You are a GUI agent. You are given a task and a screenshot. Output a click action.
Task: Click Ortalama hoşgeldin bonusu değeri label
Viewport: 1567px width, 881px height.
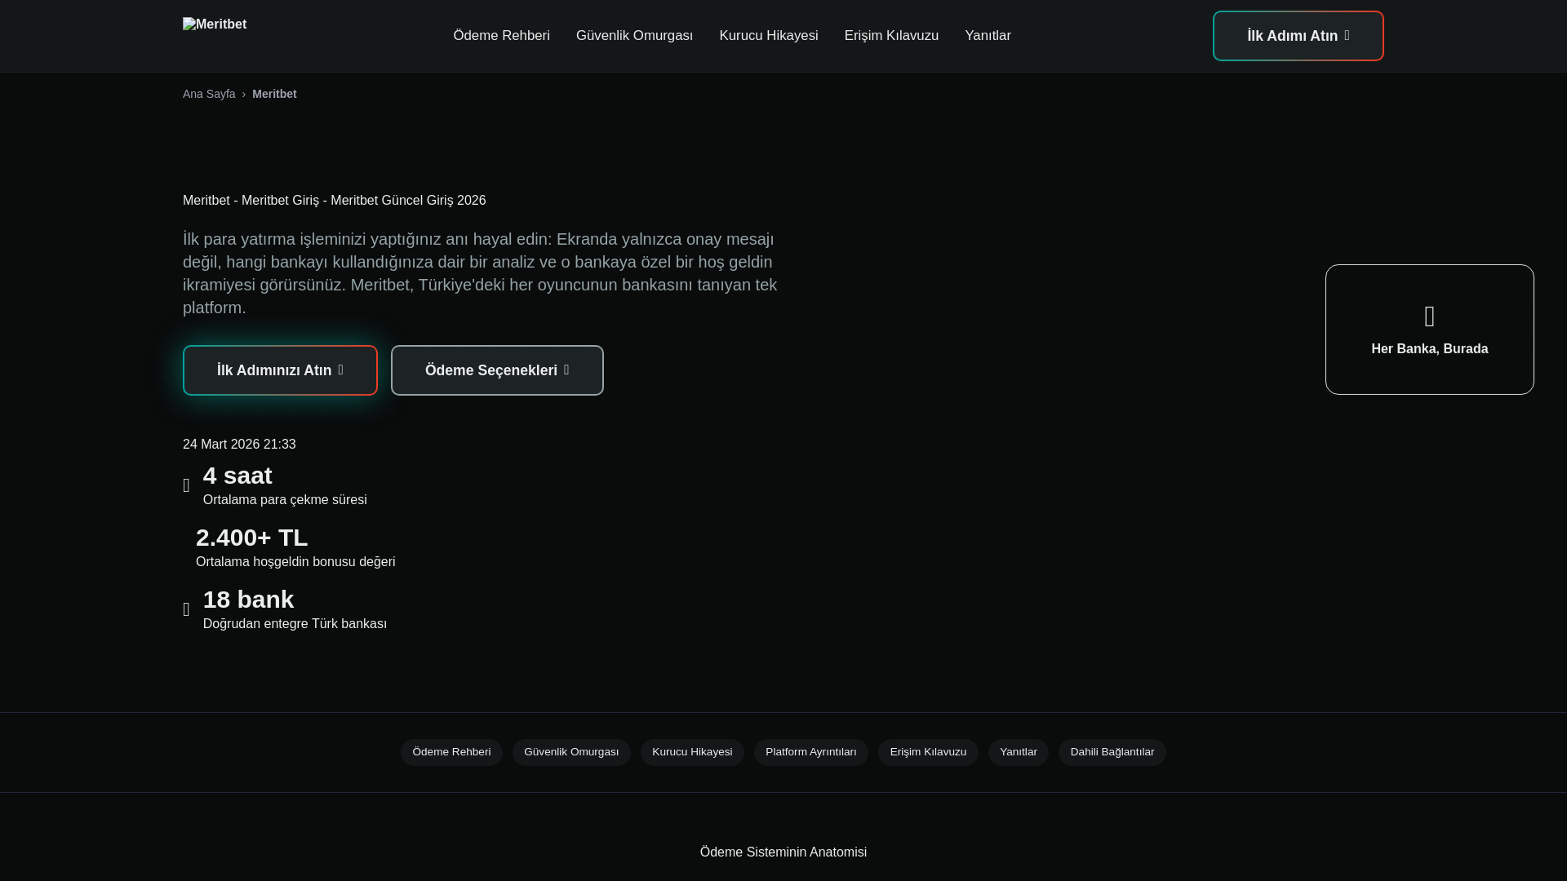[295, 562]
